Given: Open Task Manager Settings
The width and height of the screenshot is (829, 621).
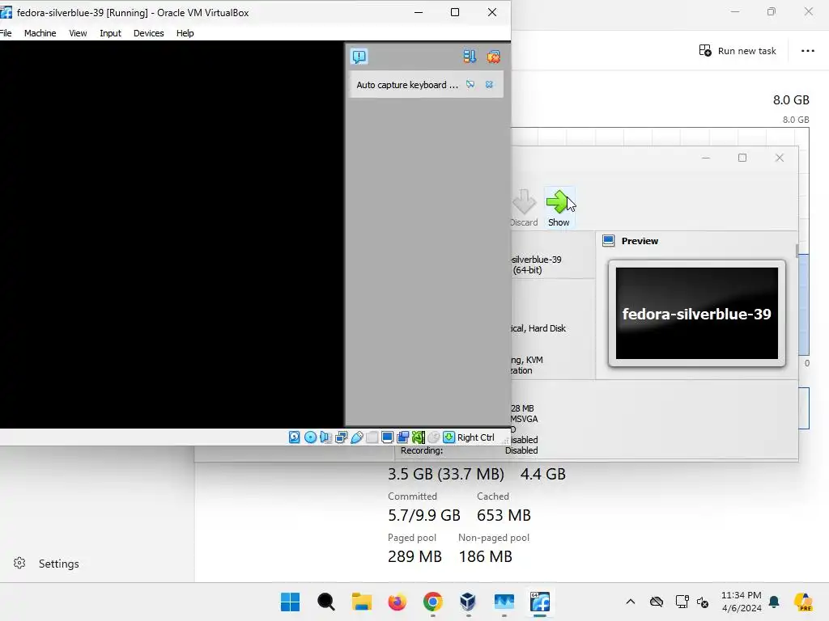Looking at the screenshot, I should pos(58,564).
